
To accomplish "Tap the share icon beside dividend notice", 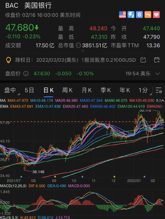I will (x=143, y=60).
